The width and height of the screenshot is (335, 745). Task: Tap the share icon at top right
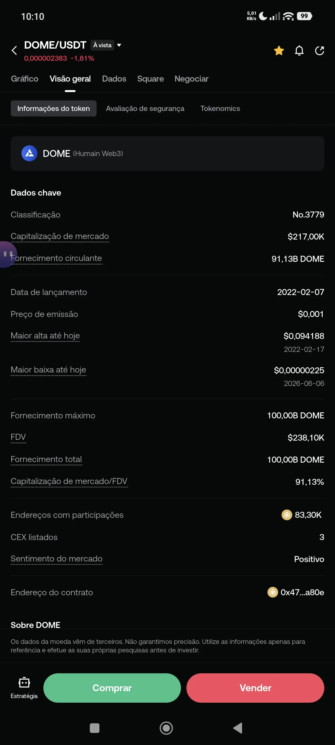pyautogui.click(x=319, y=51)
